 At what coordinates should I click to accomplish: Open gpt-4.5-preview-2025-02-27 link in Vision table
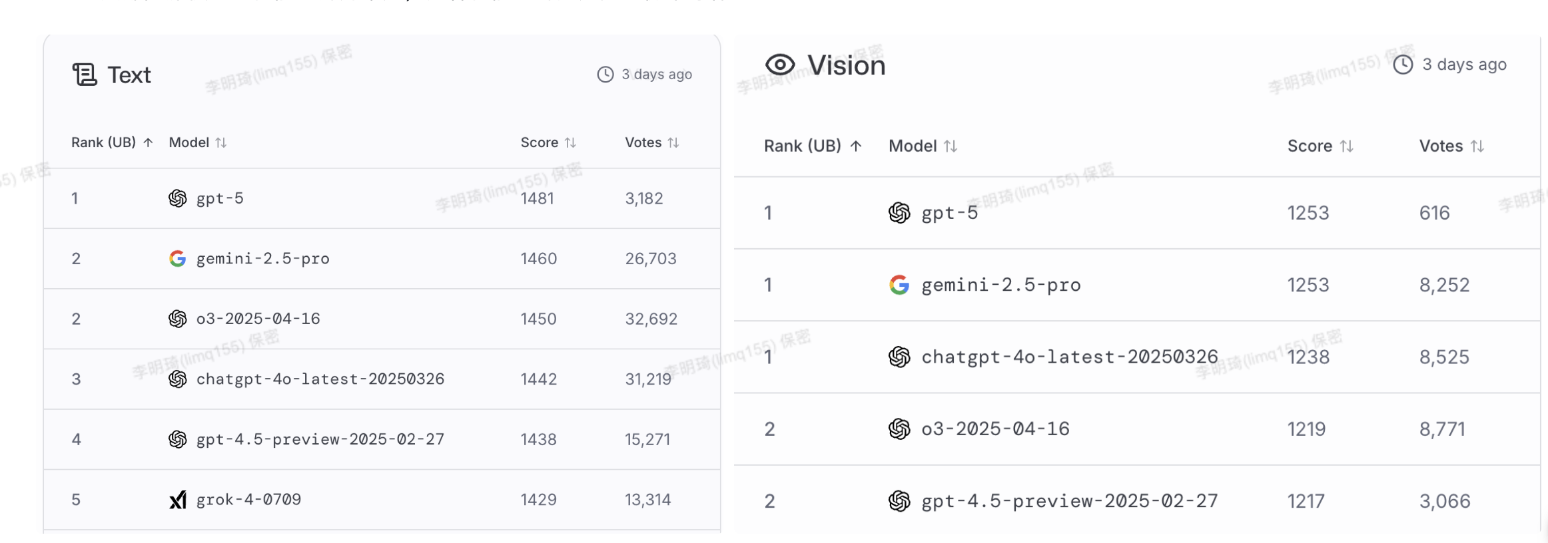point(1069,501)
